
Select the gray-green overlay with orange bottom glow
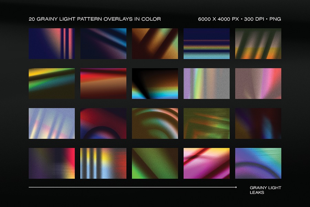258,44
